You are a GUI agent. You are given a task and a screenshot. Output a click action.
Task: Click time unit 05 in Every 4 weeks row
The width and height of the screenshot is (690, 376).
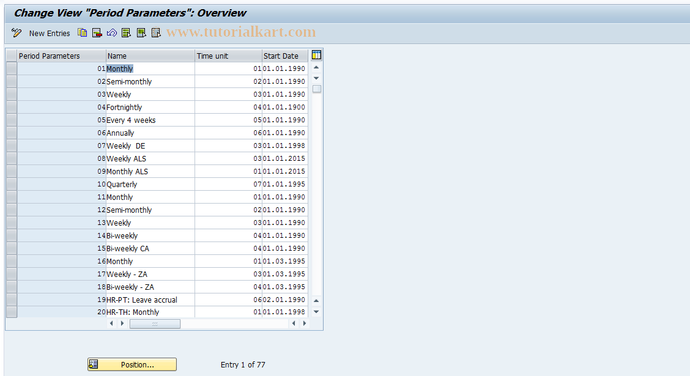click(x=228, y=120)
